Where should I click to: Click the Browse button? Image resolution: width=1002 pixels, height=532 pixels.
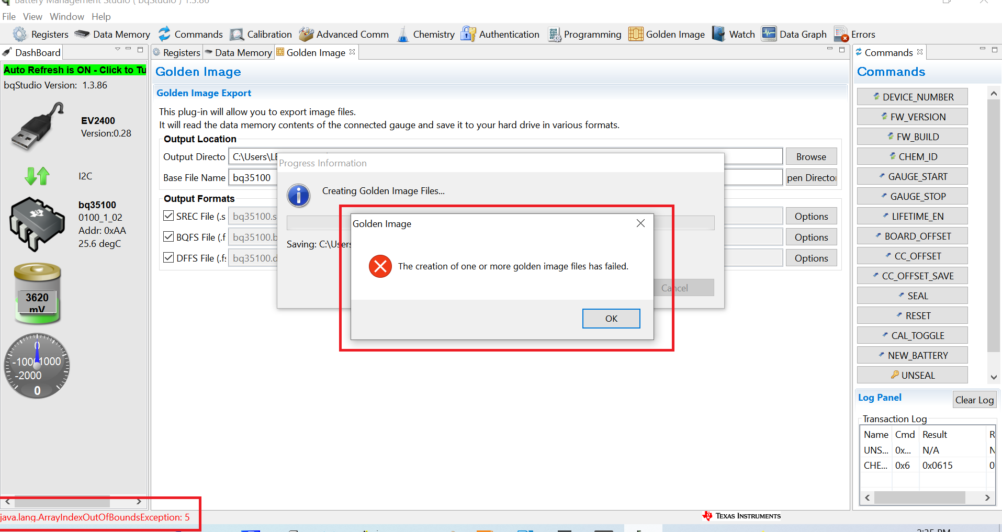(x=811, y=156)
